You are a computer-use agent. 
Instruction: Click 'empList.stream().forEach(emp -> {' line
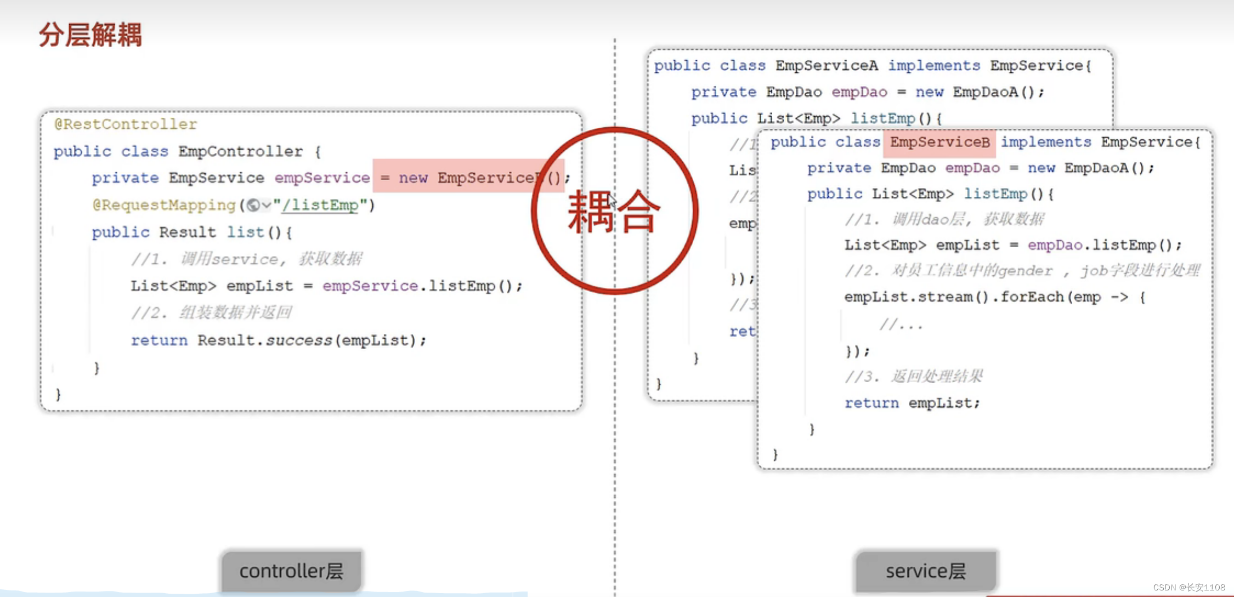click(x=995, y=297)
